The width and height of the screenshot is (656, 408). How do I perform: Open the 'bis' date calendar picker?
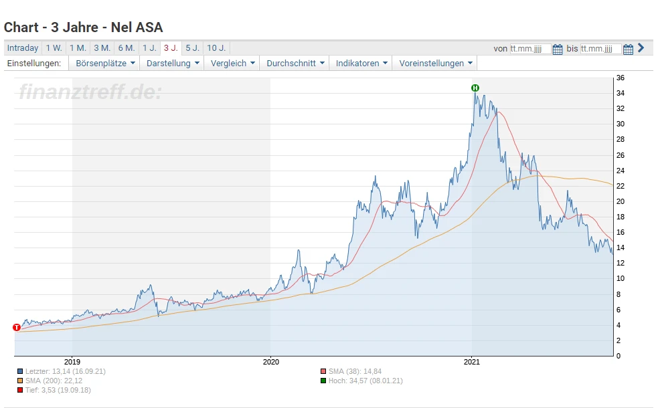pos(628,49)
